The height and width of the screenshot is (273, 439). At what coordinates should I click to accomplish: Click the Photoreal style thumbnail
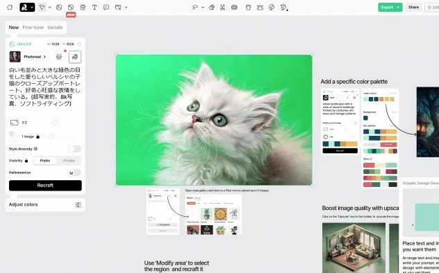[x=15, y=57]
